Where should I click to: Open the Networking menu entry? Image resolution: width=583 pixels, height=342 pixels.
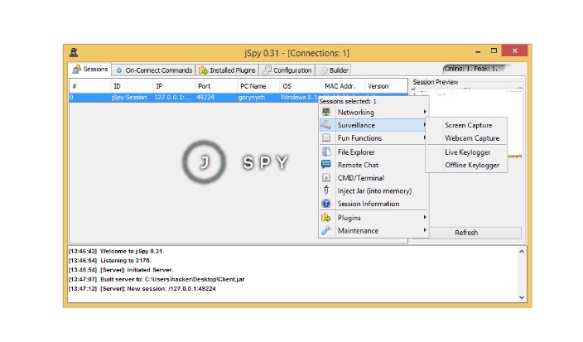373,112
